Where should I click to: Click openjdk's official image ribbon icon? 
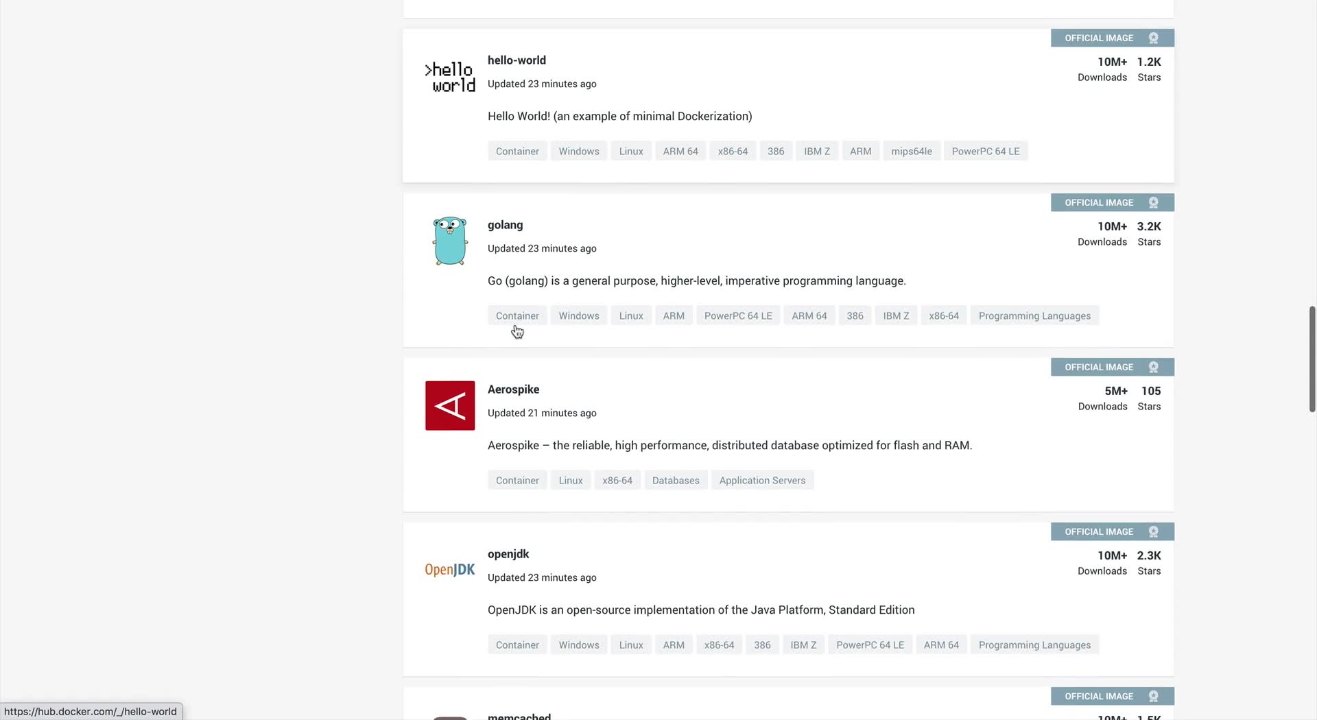coord(1153,532)
